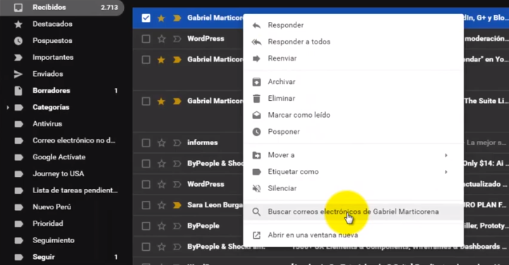Expand the Categorías label tree
Screen dimensions: 509x265
(8, 107)
